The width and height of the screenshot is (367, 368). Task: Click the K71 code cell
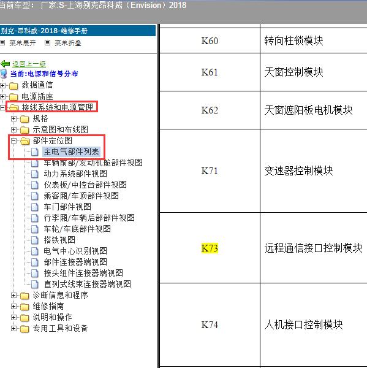click(210, 171)
